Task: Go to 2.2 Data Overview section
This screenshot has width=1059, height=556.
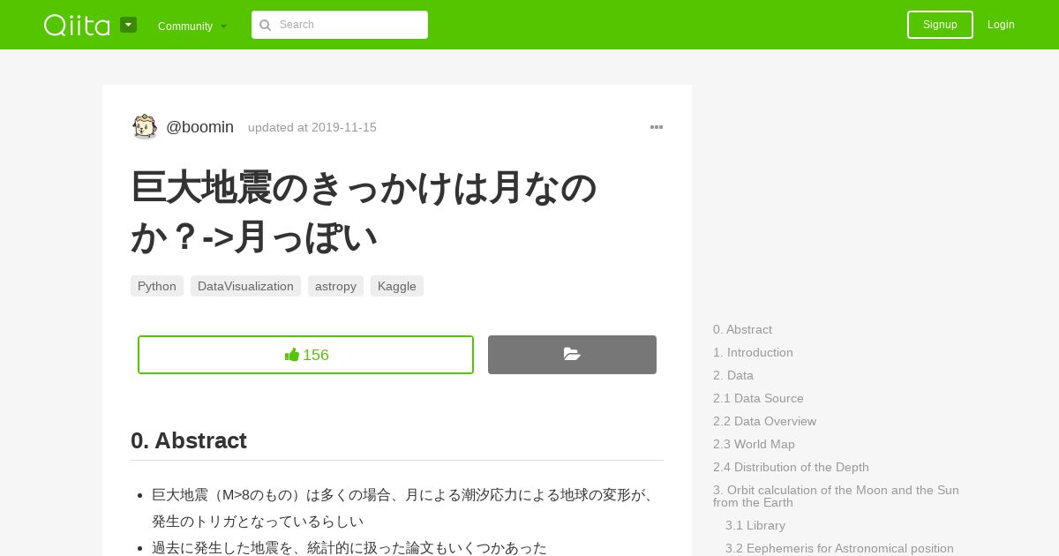Action: point(764,421)
